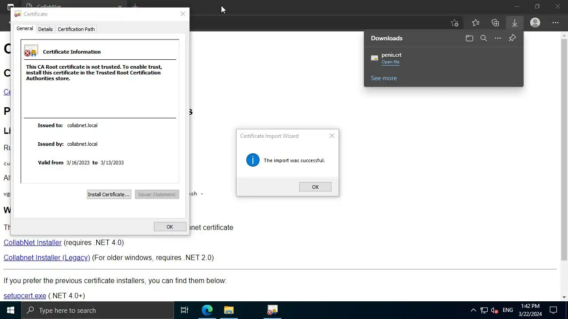Click the taskbar search box
568x319 pixels.
(98, 310)
